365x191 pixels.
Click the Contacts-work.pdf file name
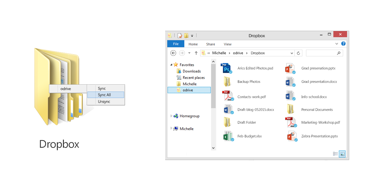(252, 97)
